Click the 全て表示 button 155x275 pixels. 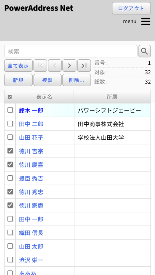(18, 66)
